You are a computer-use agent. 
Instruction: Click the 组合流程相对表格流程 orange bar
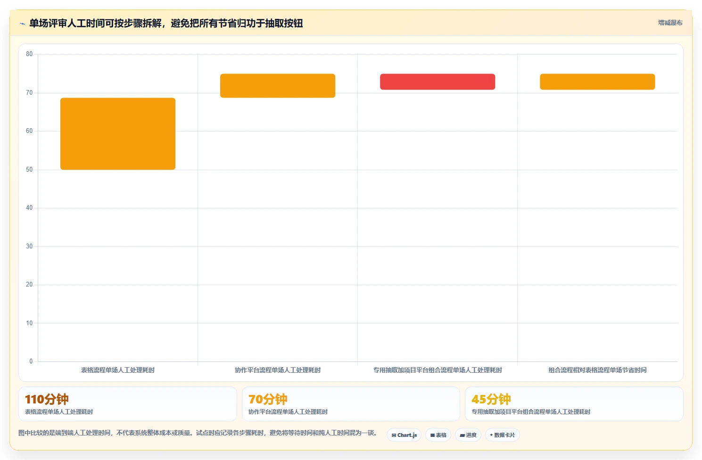click(x=597, y=82)
